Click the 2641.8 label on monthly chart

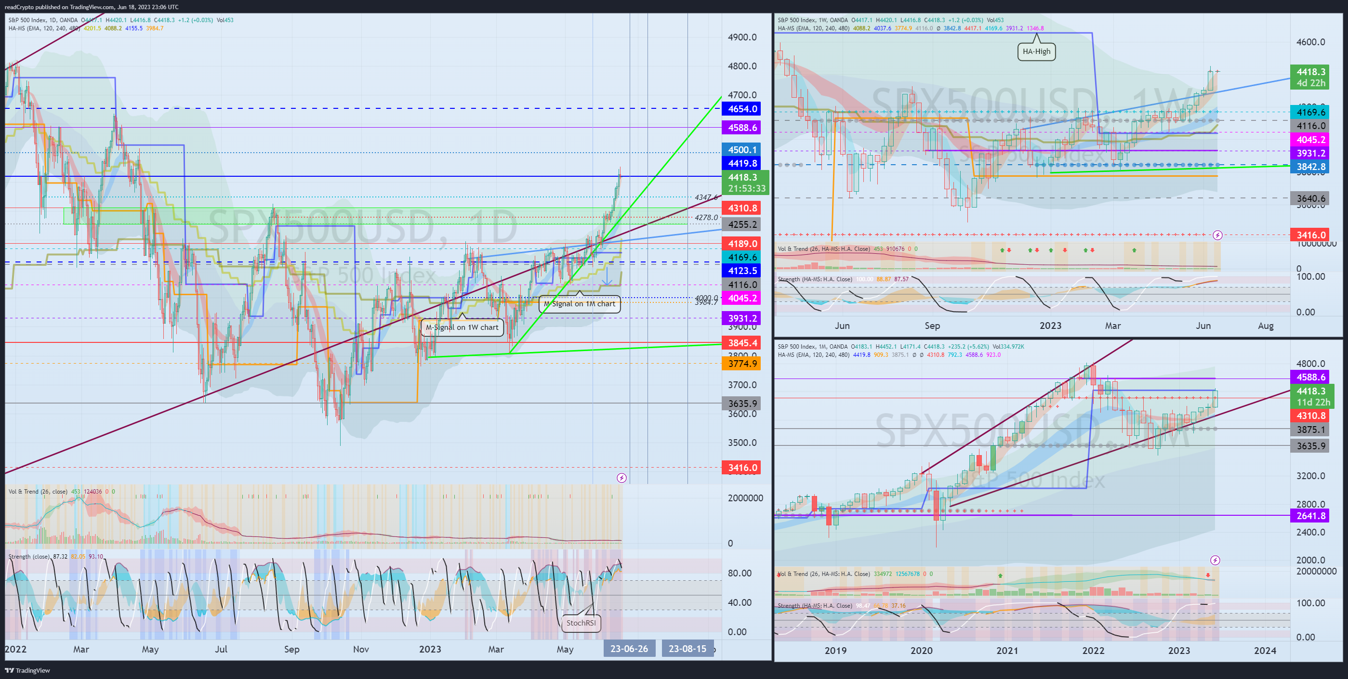(x=1310, y=516)
